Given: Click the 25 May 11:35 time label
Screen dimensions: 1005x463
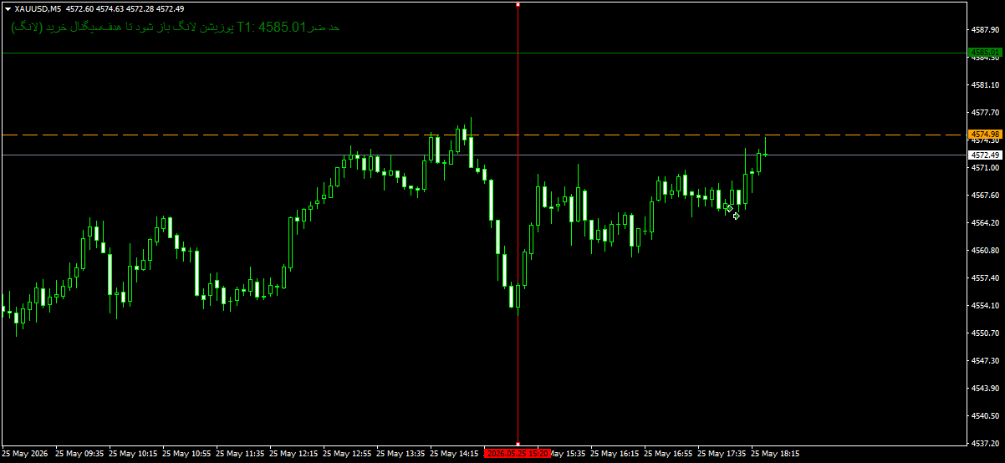Looking at the screenshot, I should coord(240,454).
